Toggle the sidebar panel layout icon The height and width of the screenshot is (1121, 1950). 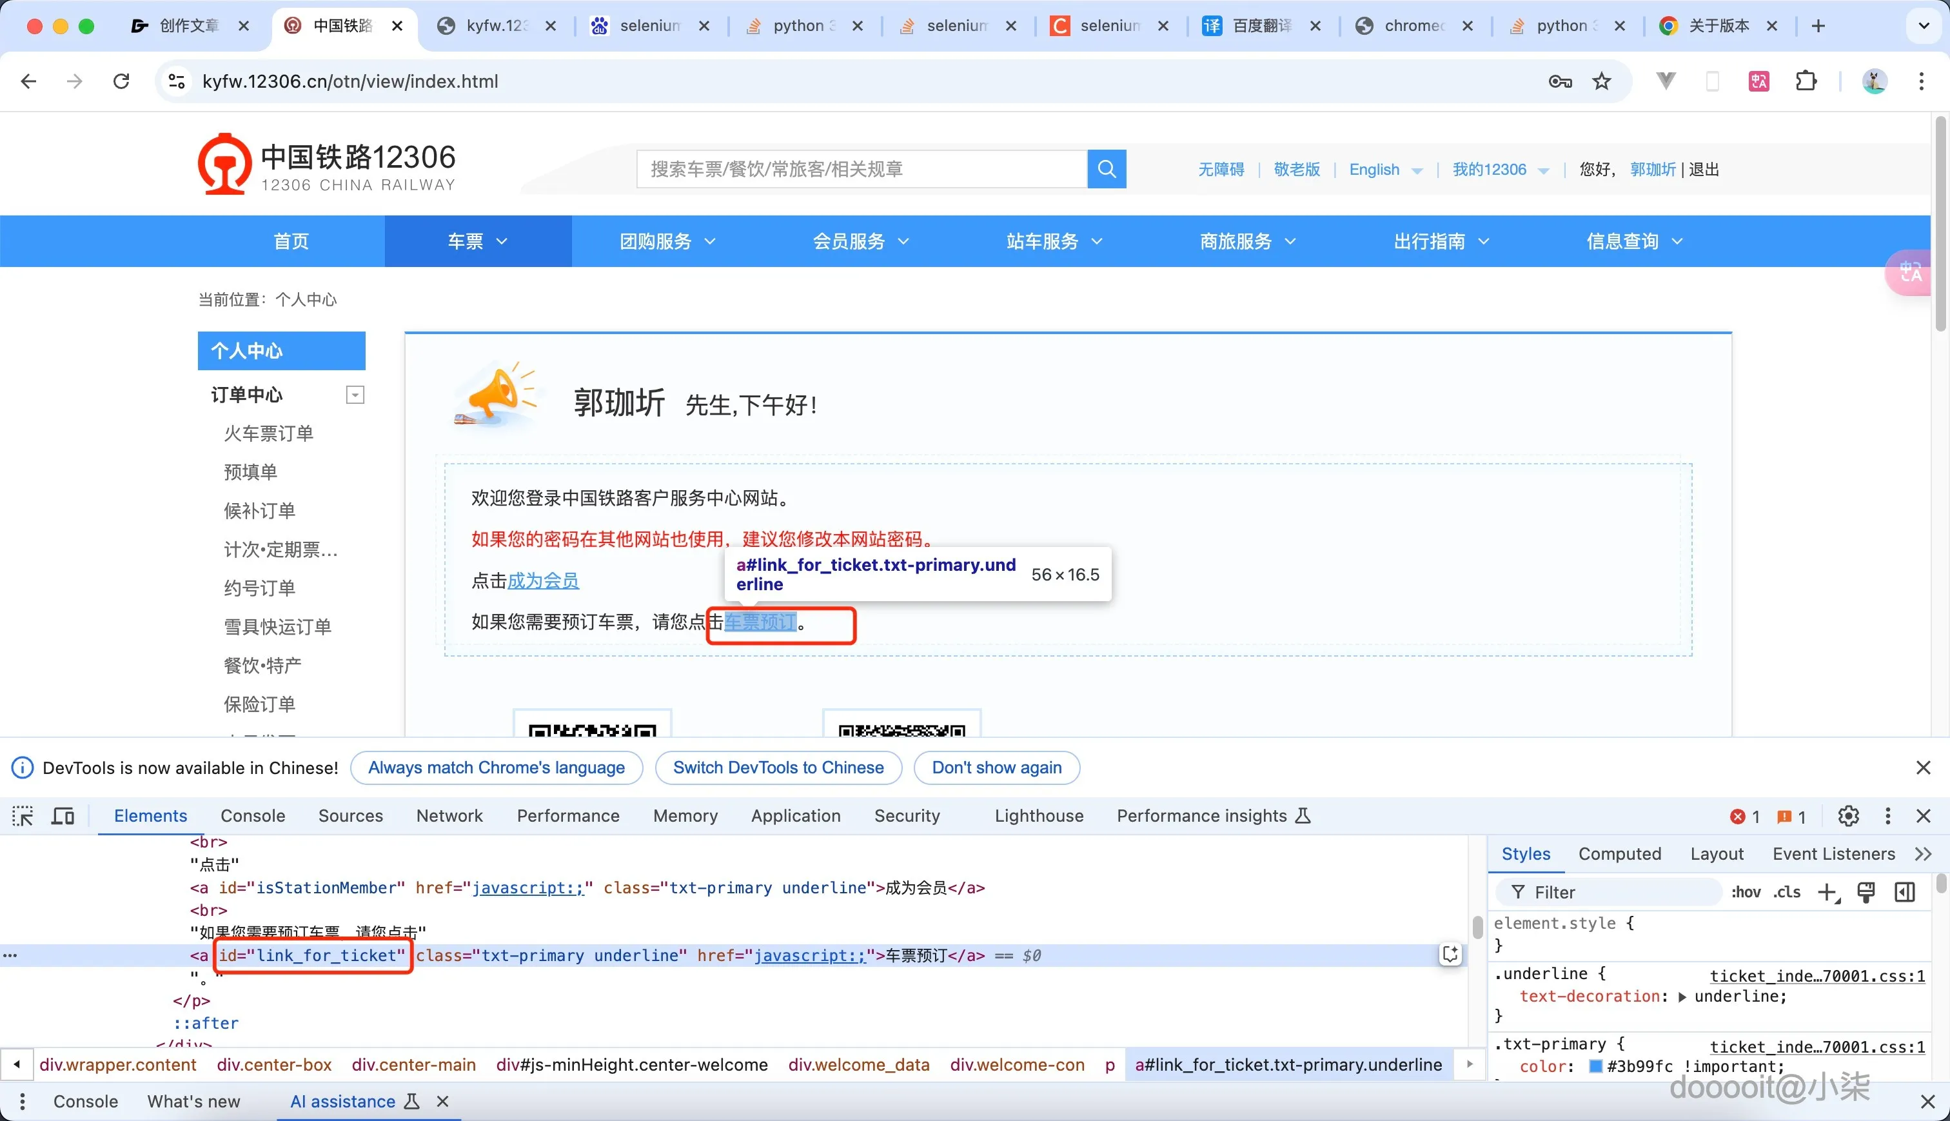click(x=1905, y=892)
